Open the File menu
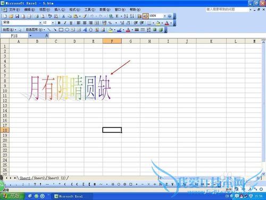266x200 pixels. [14, 10]
